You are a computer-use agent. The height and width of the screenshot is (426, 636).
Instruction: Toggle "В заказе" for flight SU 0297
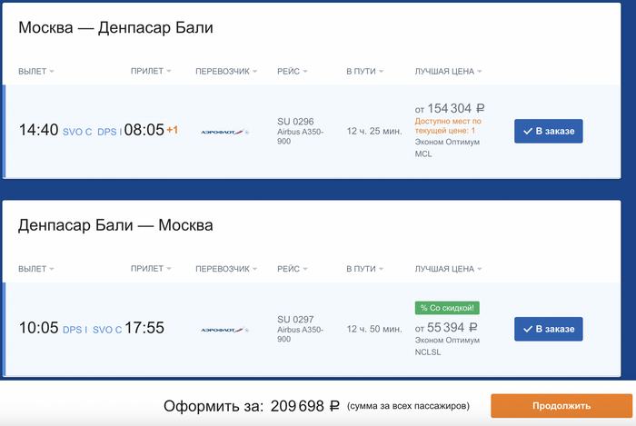coord(549,329)
